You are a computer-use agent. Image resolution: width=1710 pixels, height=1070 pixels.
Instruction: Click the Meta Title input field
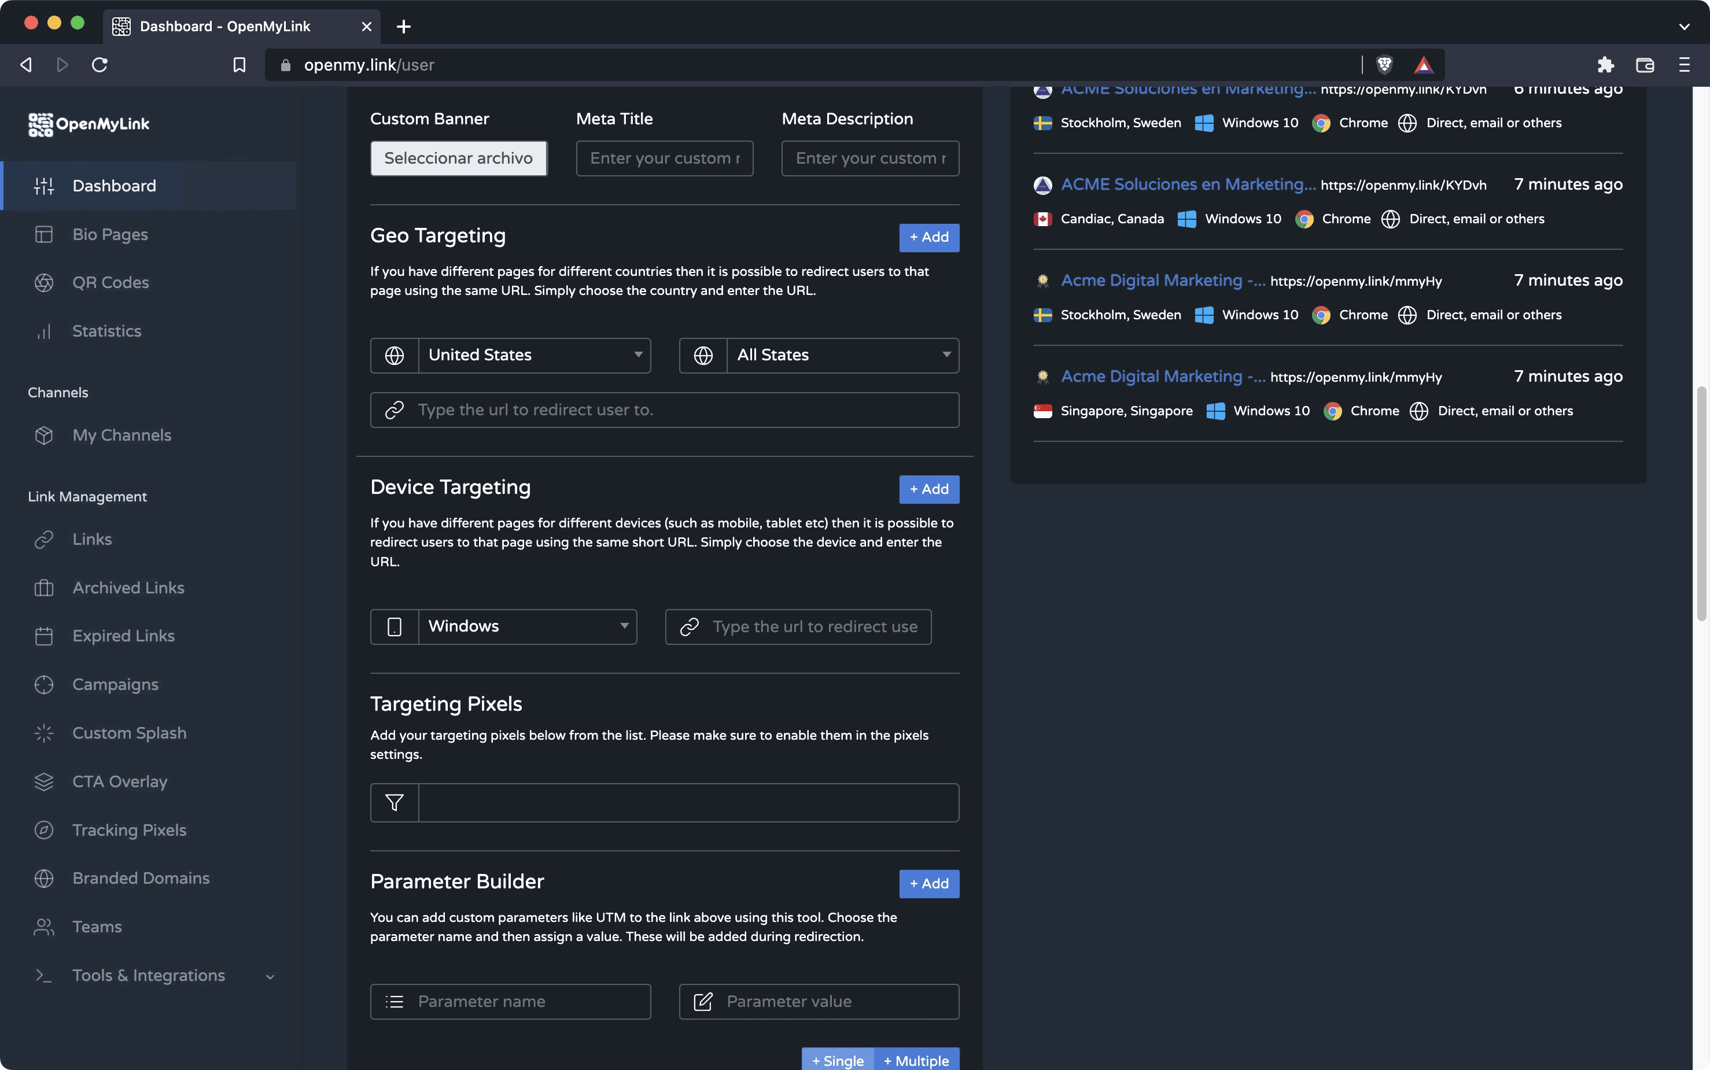pos(664,158)
